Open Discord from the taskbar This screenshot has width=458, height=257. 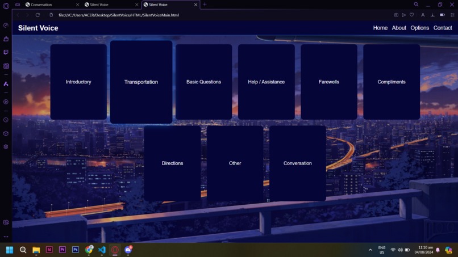point(128,250)
